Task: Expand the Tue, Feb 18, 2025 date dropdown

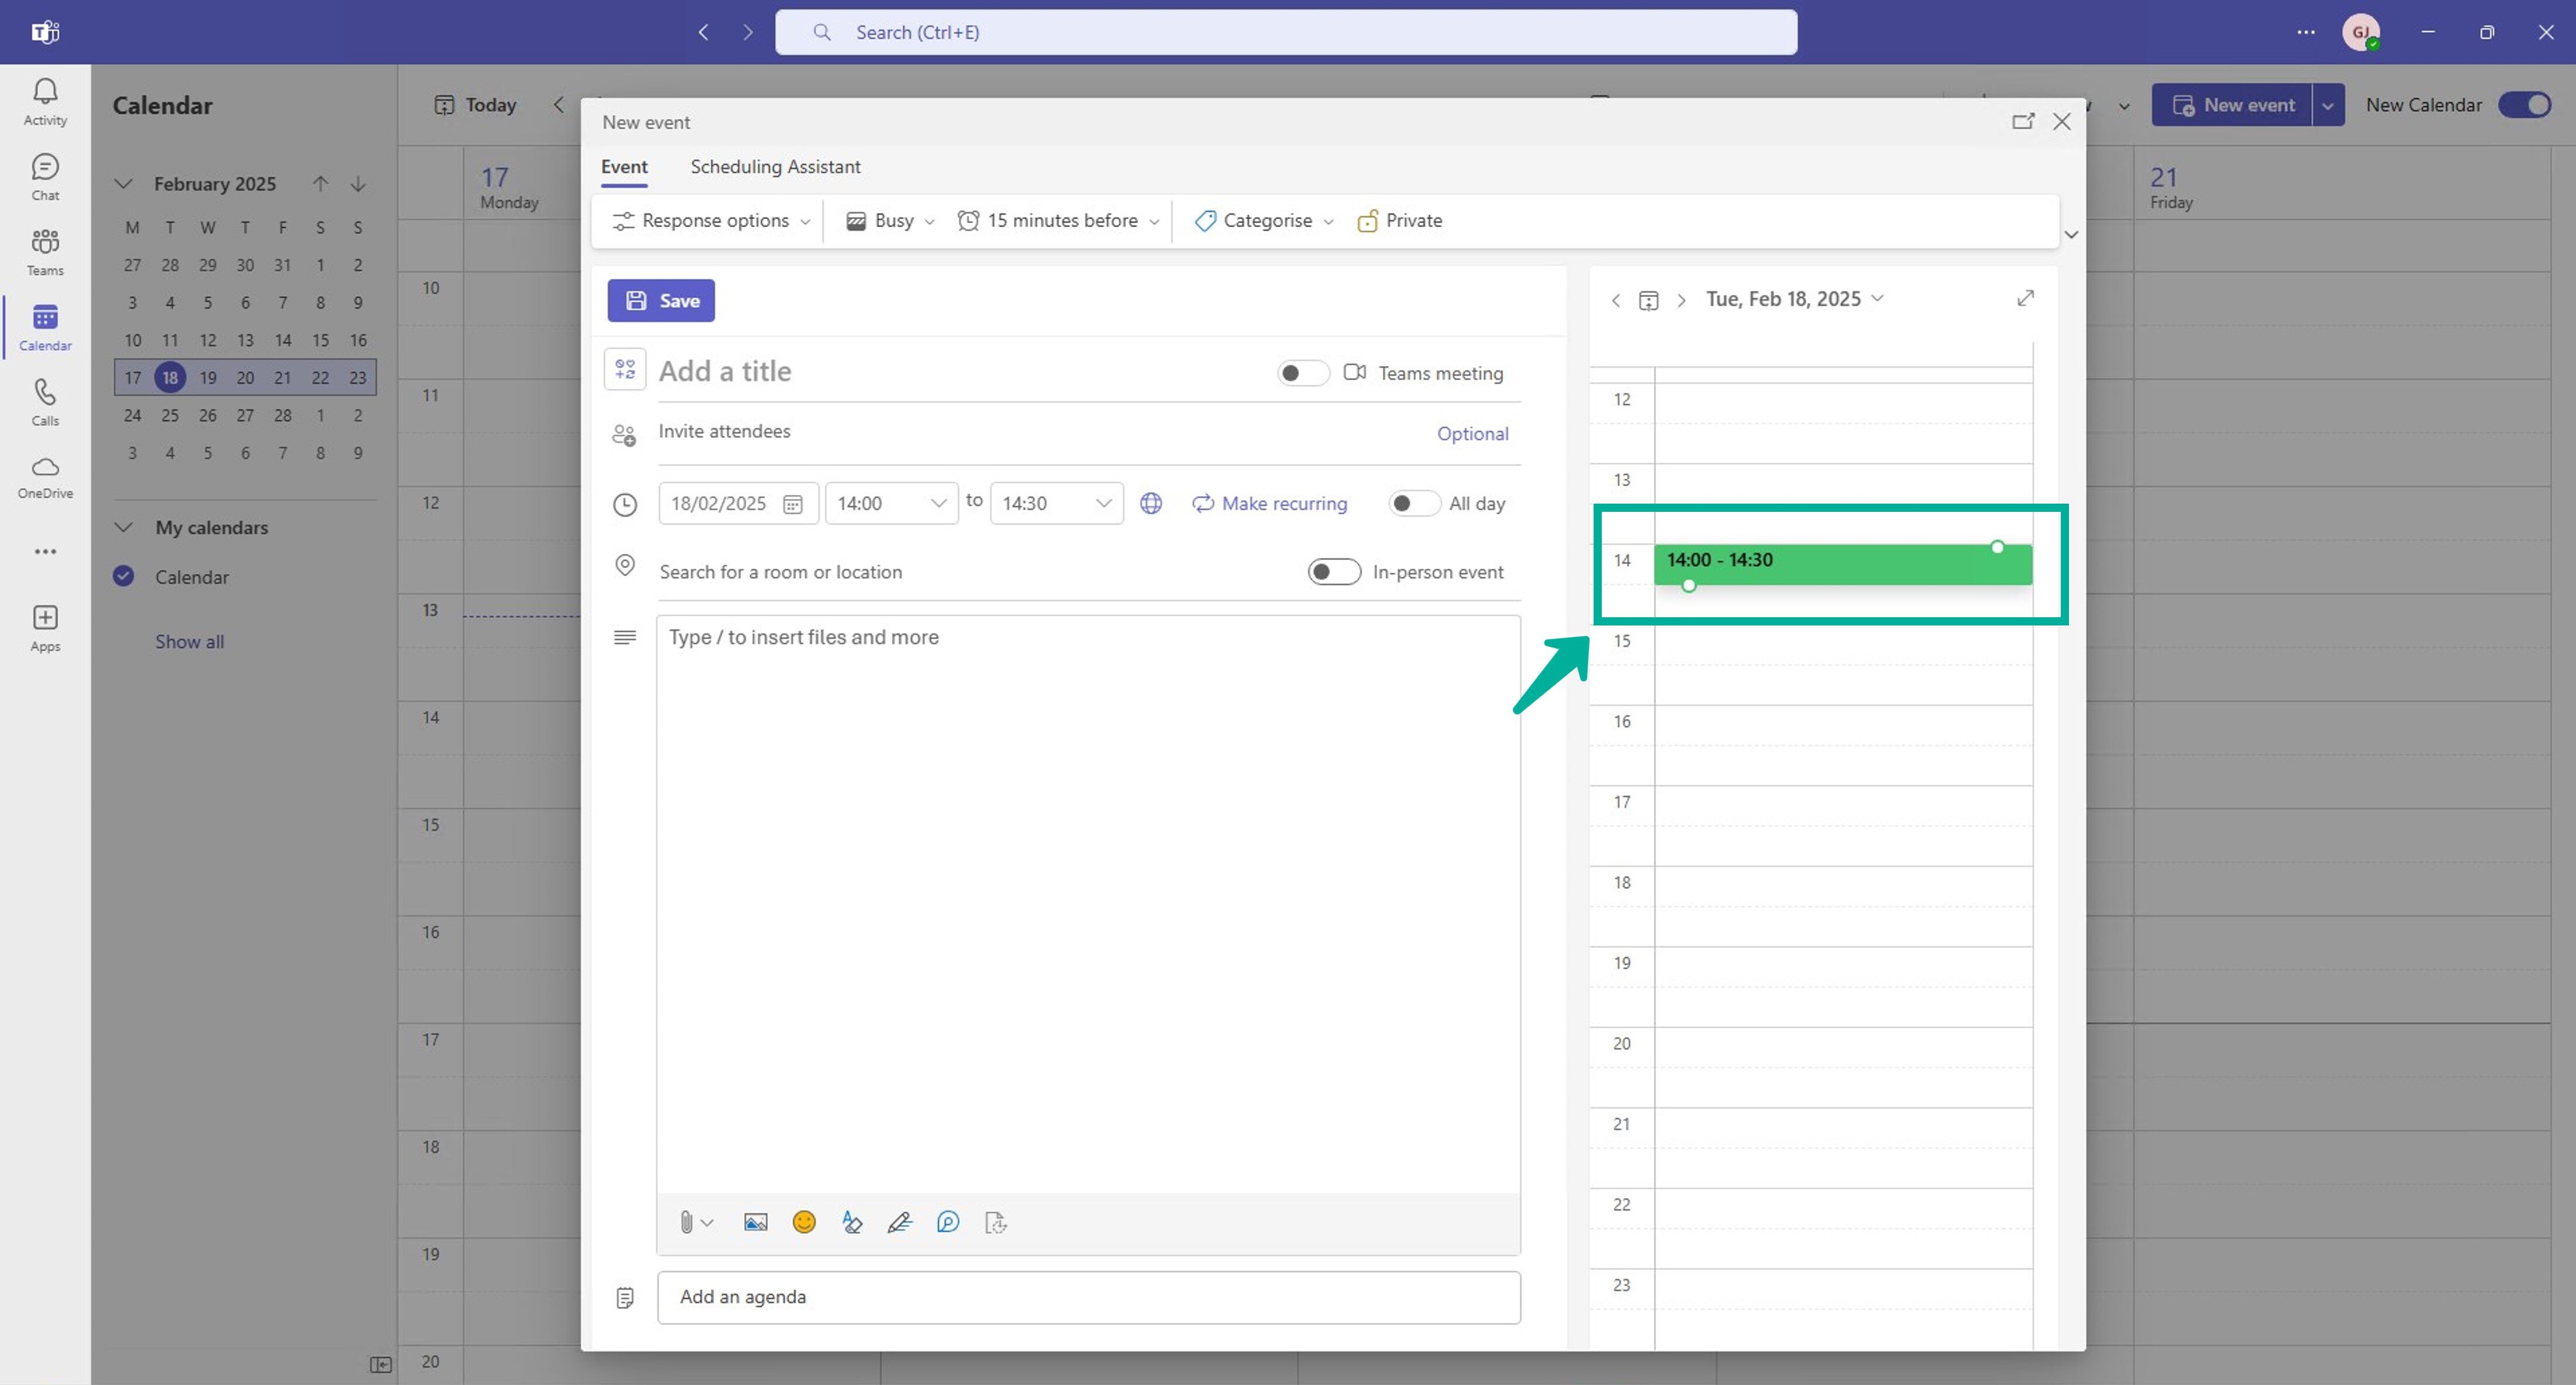Action: pos(1794,299)
